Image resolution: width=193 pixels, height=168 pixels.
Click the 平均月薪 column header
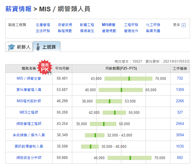(x=62, y=69)
